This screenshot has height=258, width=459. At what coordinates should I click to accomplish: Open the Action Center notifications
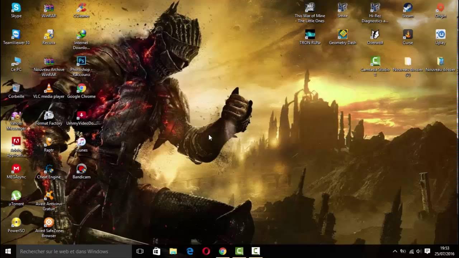click(x=427, y=251)
